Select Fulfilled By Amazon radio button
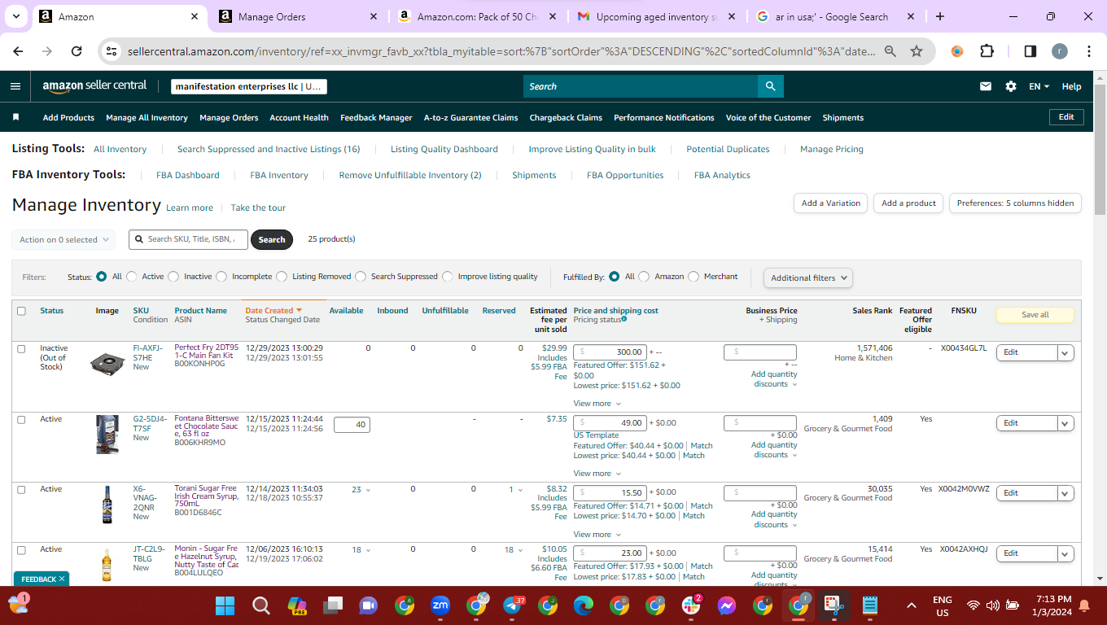1107x625 pixels. coord(644,277)
